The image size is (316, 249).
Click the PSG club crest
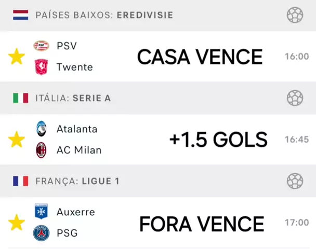(x=41, y=233)
